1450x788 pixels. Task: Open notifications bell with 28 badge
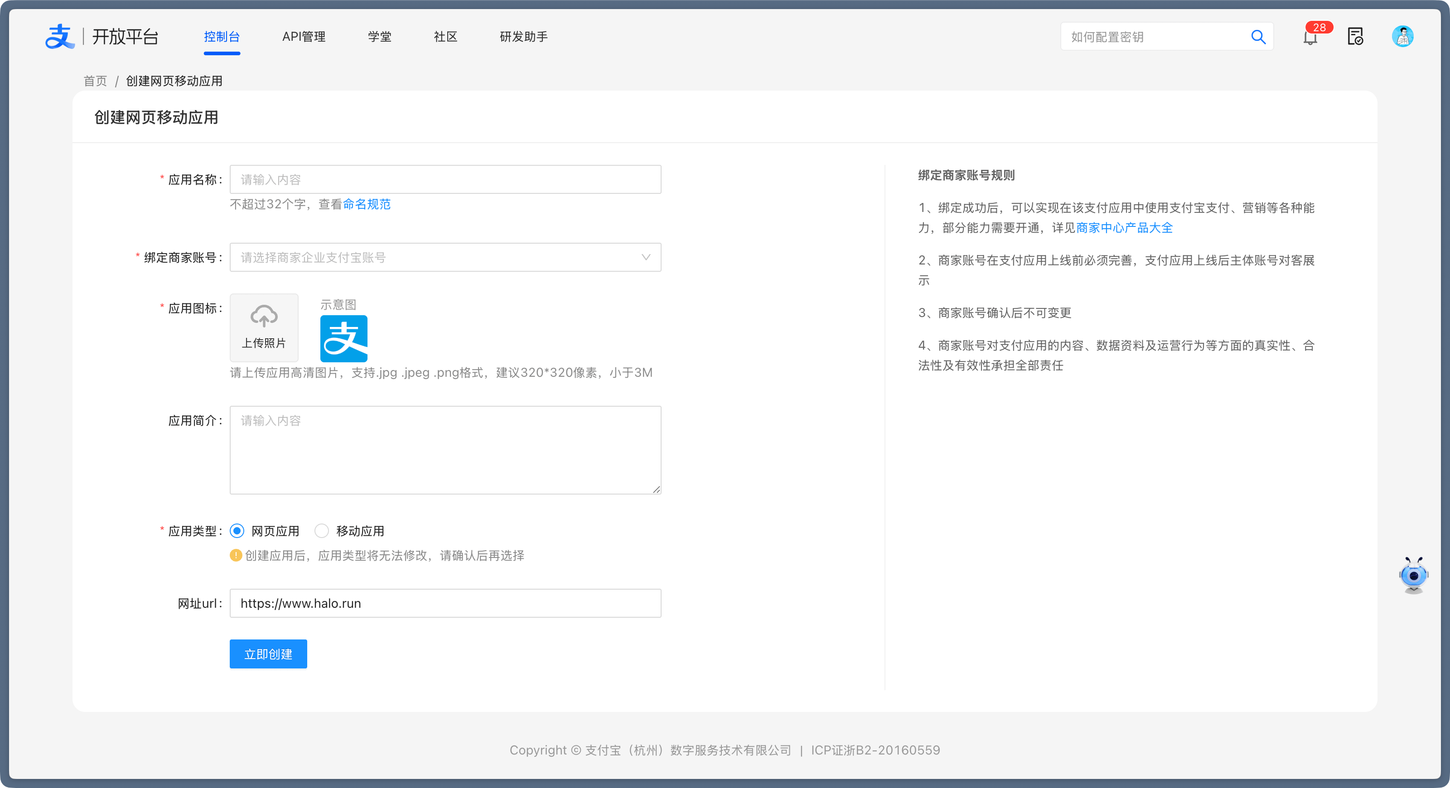point(1310,38)
